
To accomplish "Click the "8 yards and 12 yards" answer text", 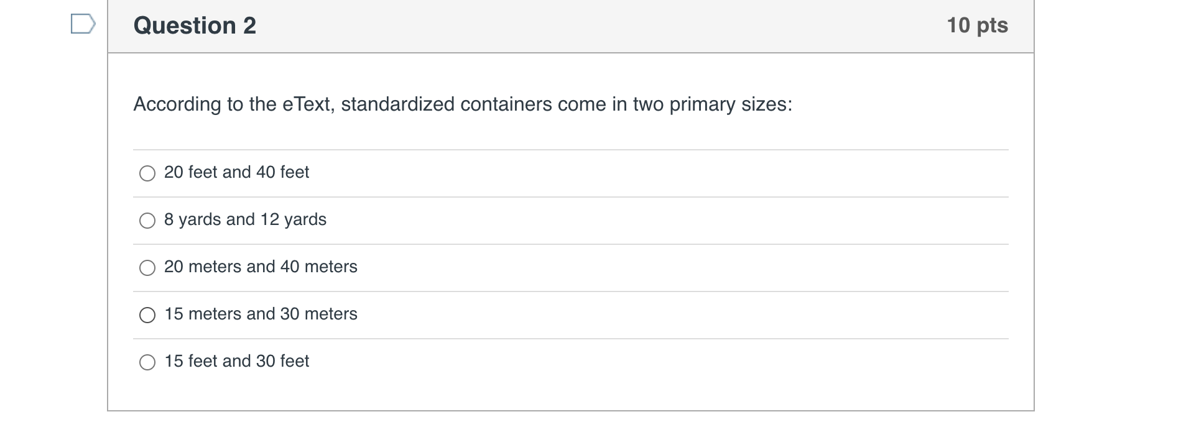I will click(x=245, y=219).
